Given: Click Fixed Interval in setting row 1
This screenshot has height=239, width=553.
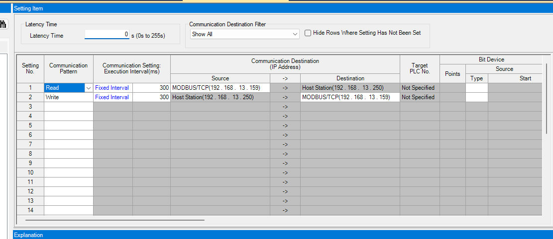Looking at the screenshot, I should click(x=113, y=88).
